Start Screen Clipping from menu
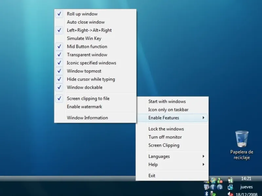The height and width of the screenshot is (196, 262). [x=172, y=145]
